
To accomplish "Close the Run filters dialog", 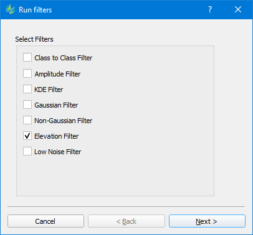I will tap(238, 9).
